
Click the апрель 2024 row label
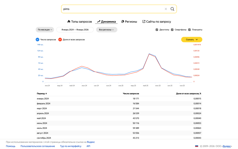pyautogui.click(x=43, y=113)
